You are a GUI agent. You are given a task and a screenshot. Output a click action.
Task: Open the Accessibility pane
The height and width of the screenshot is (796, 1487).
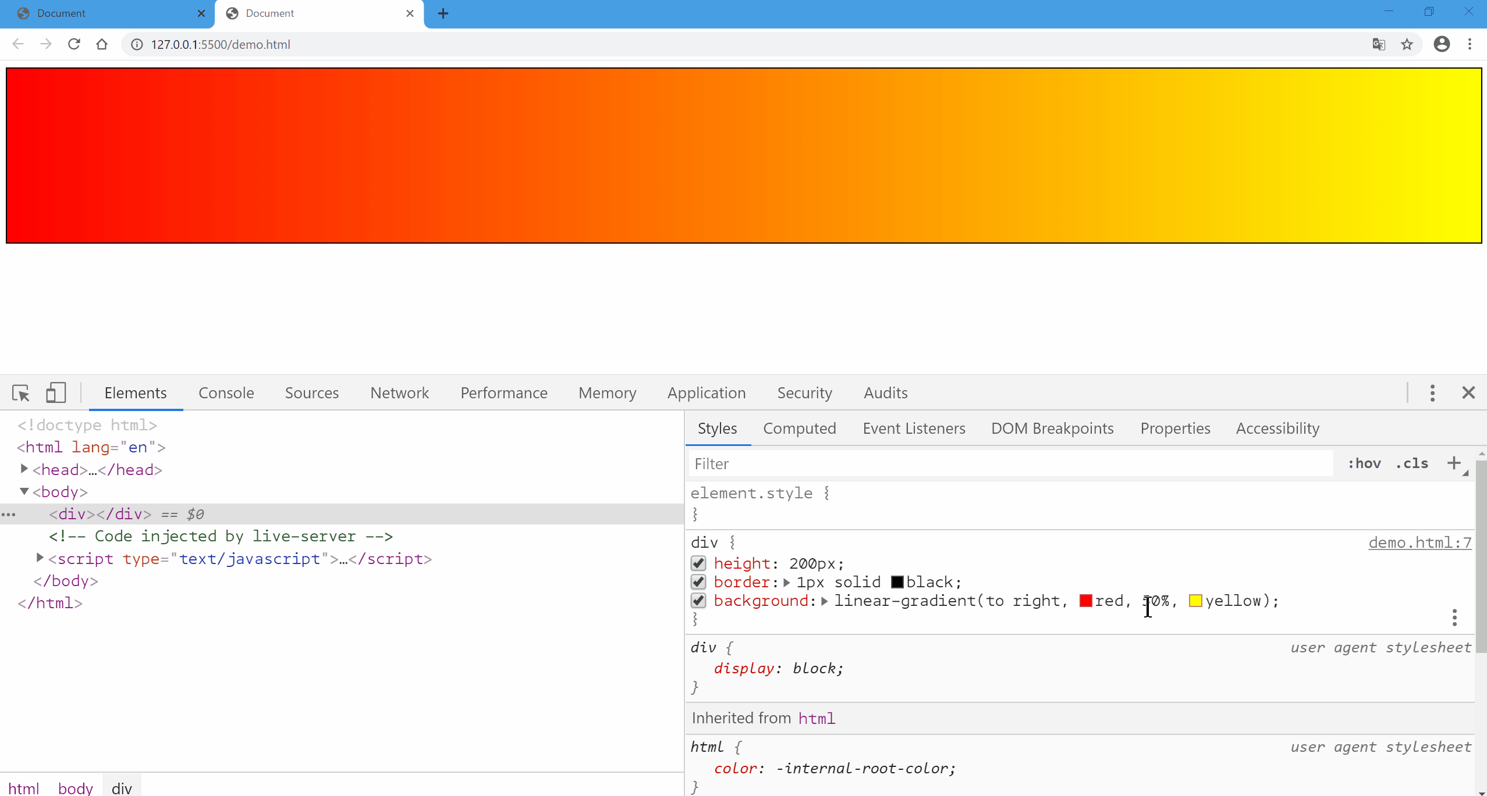[1278, 429]
